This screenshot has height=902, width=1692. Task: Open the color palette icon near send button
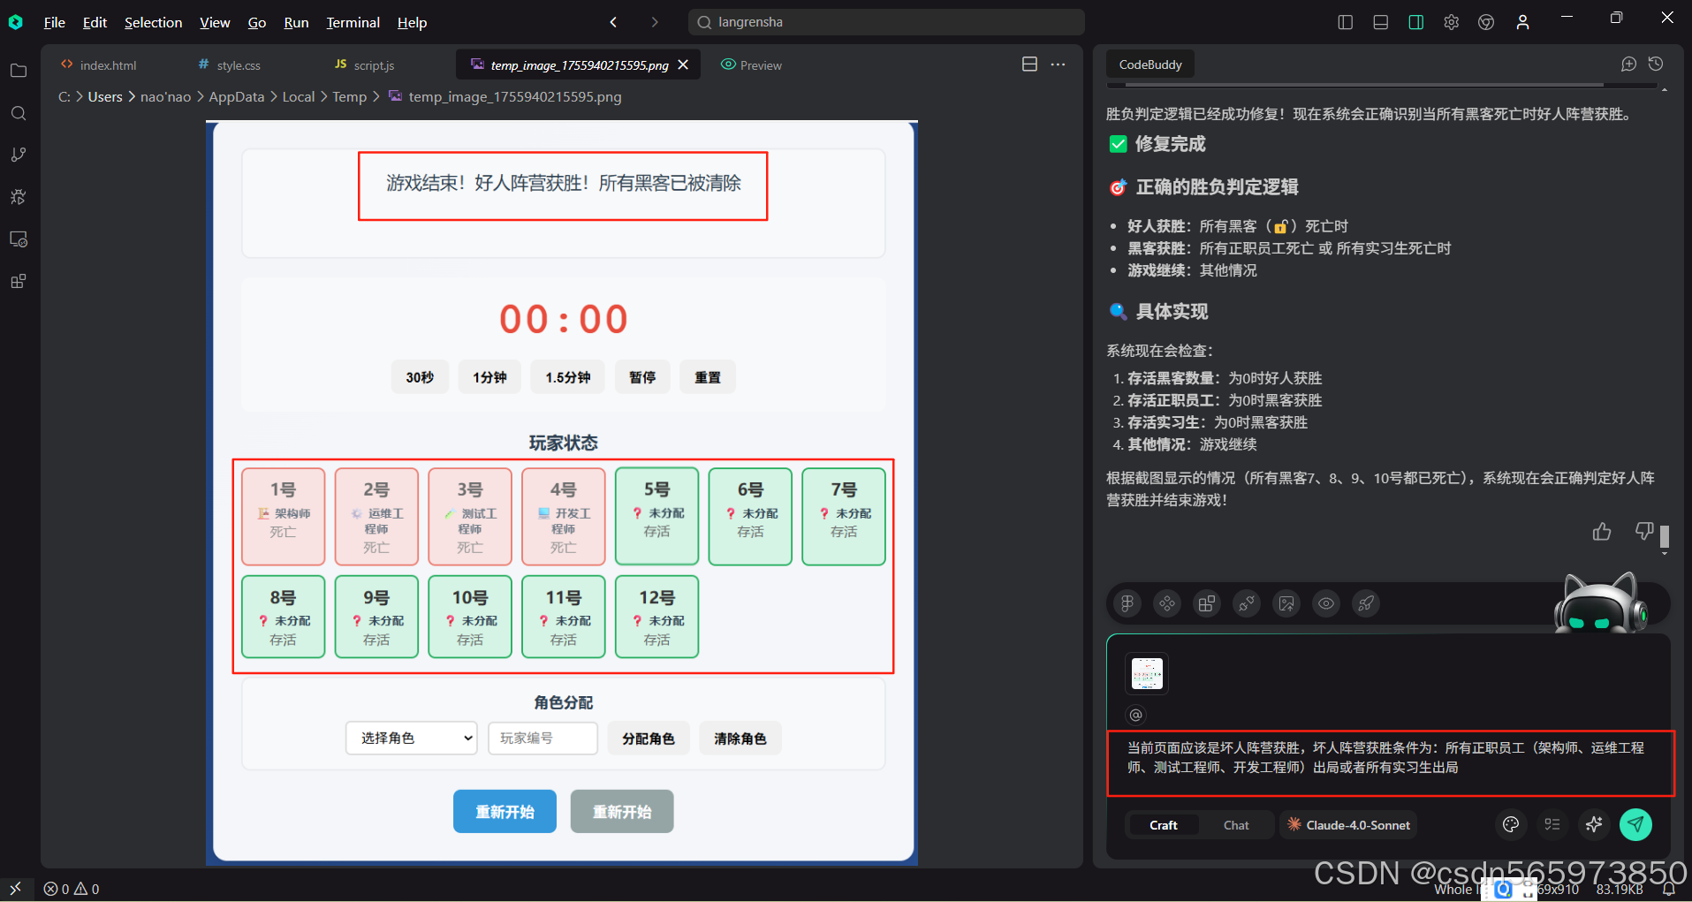(x=1510, y=824)
